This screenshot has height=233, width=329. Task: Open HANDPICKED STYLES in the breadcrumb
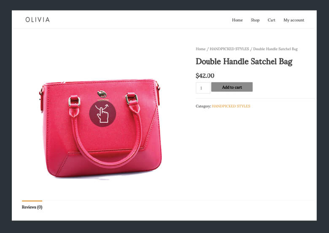(229, 49)
